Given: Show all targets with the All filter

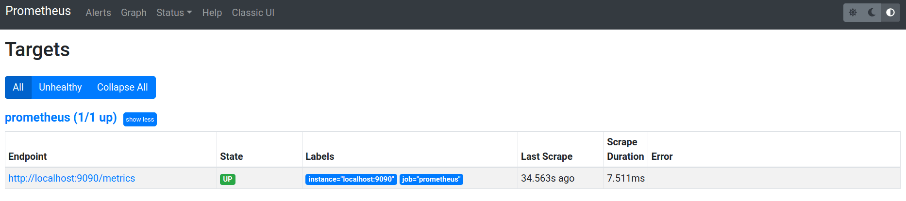Looking at the screenshot, I should pos(18,87).
